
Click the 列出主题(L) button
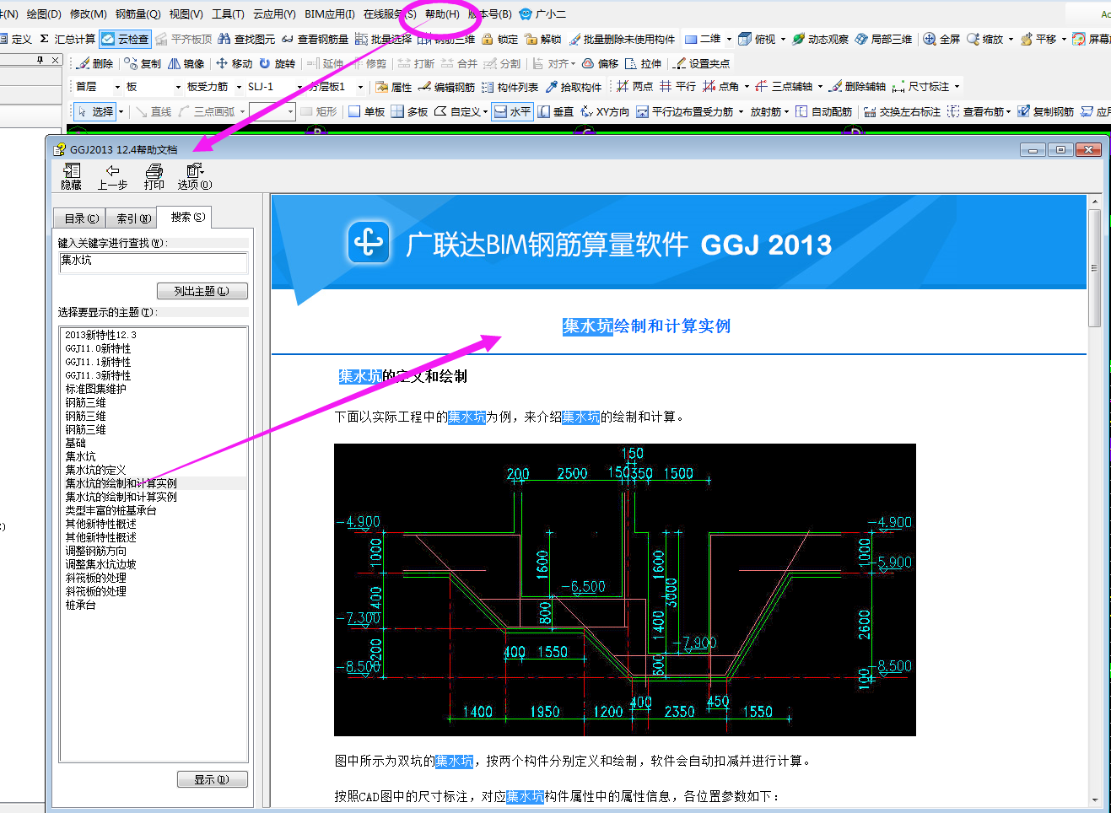(202, 291)
